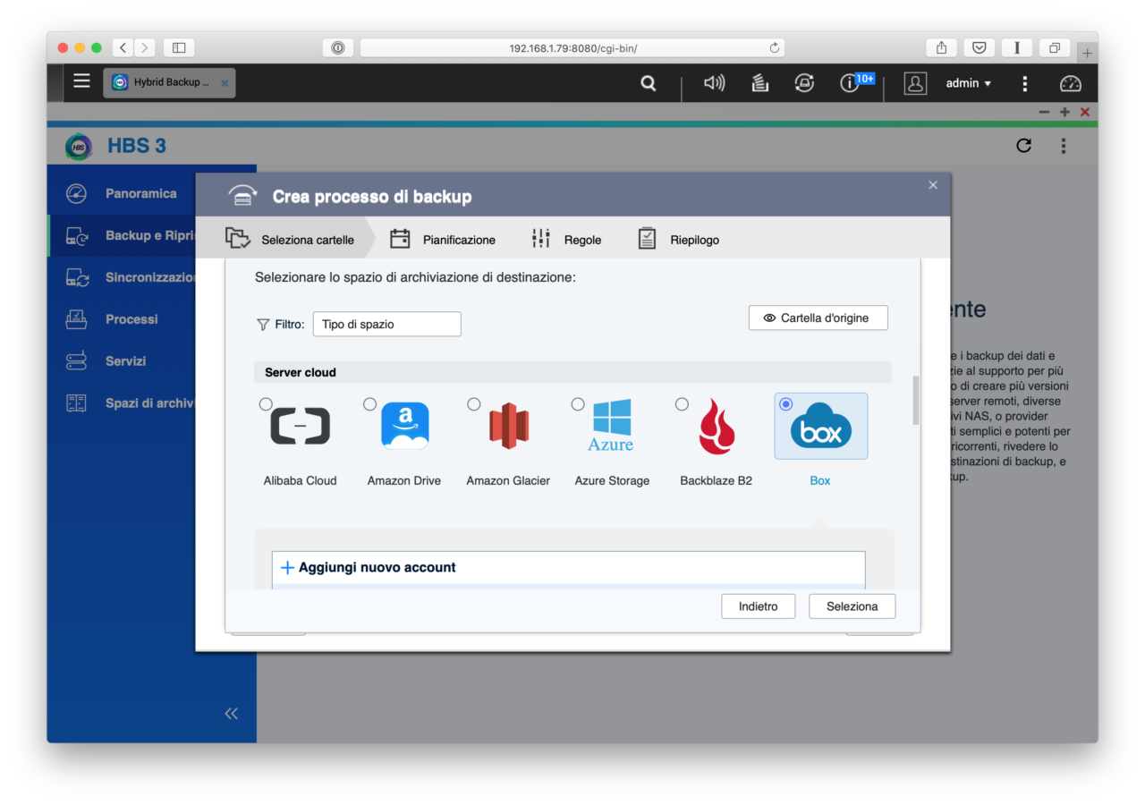Click the Indietro button
This screenshot has height=805, width=1145.
(x=758, y=606)
